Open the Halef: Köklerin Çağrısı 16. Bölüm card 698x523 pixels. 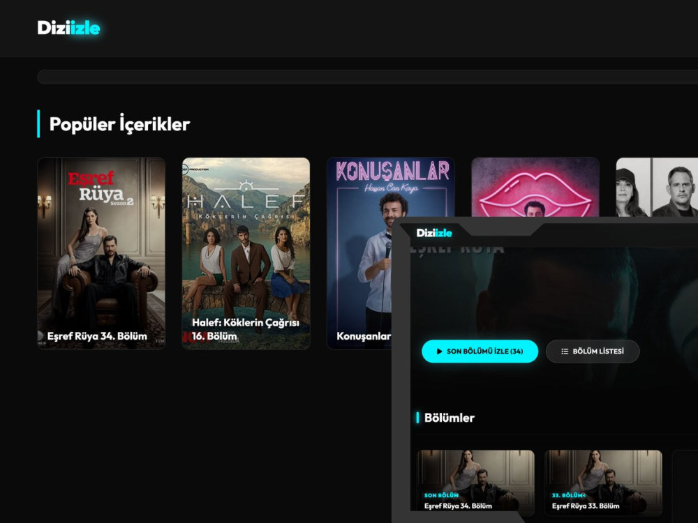point(246,253)
